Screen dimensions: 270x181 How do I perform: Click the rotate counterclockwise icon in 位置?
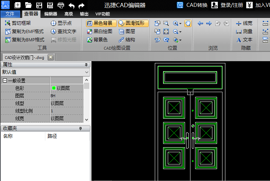157,23
